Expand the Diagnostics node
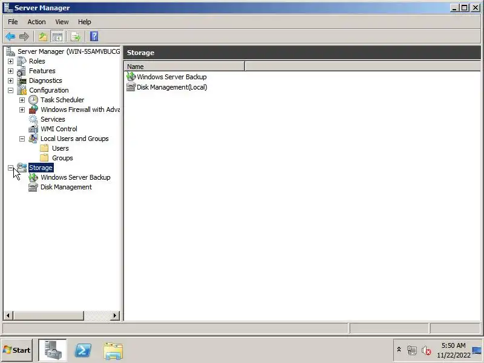484x363 pixels. (x=10, y=80)
